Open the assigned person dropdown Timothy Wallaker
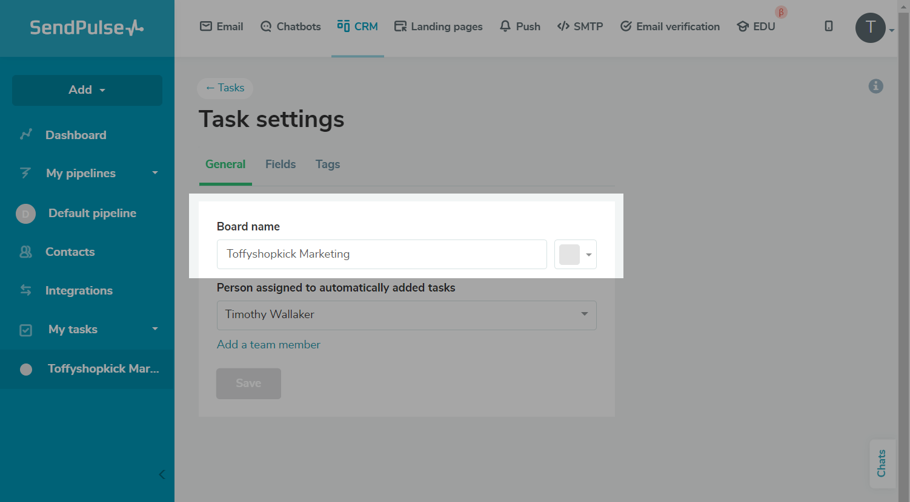This screenshot has width=910, height=502. 406,315
